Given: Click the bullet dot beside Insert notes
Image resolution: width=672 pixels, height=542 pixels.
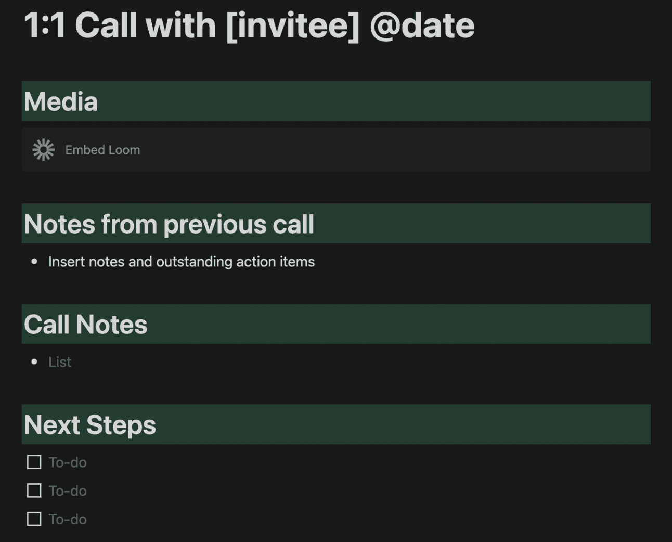Looking at the screenshot, I should [34, 261].
